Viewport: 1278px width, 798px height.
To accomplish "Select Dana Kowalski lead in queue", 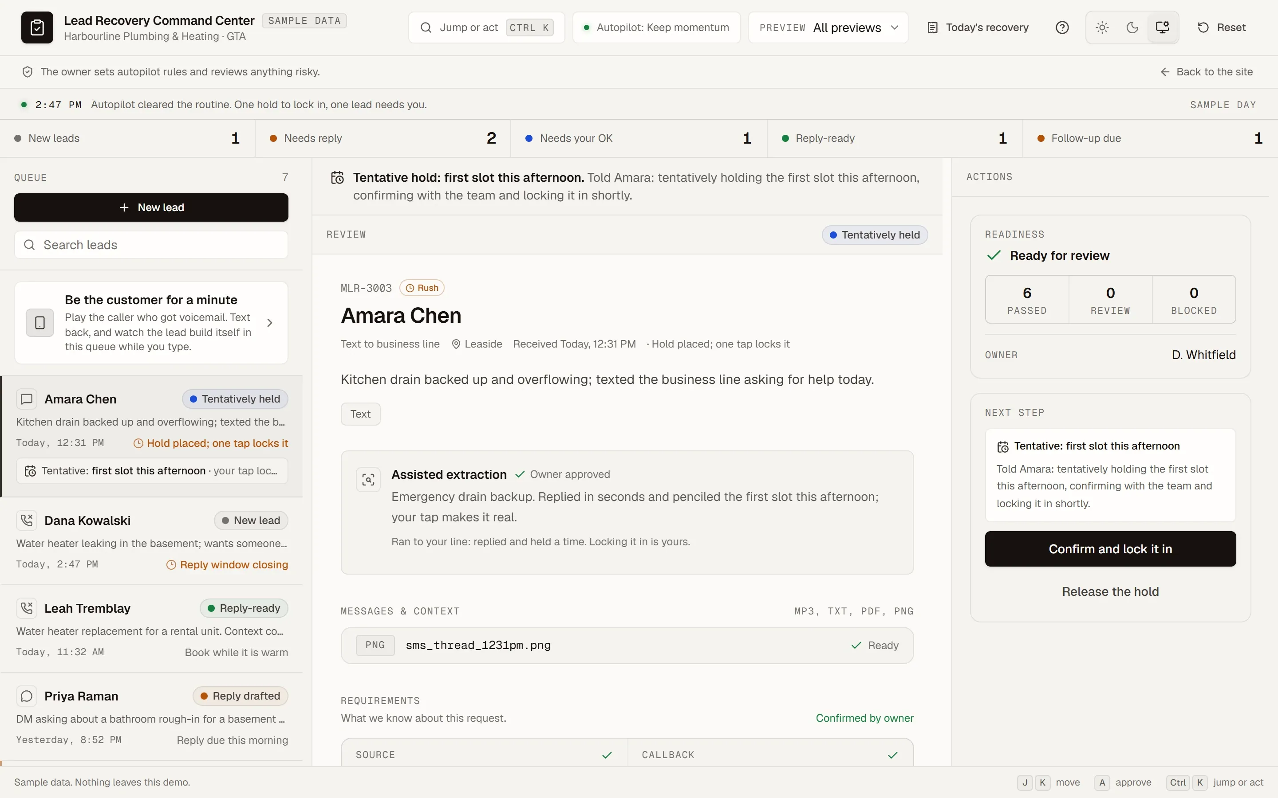I will tap(151, 541).
